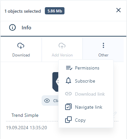This screenshot has height=139, width=127.
Task: Click the eye preview icon
Action: [47, 100]
